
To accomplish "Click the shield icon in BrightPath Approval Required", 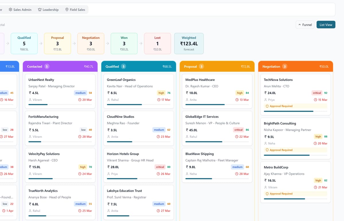I will pyautogui.click(x=267, y=150).
